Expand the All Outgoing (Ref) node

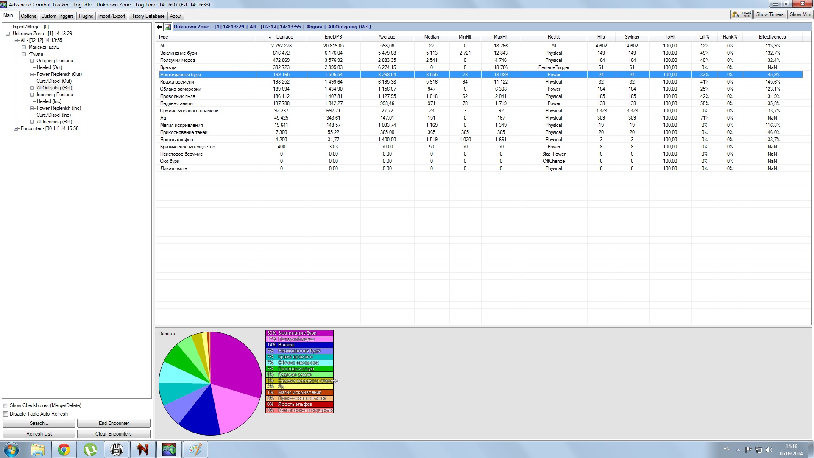pos(32,88)
